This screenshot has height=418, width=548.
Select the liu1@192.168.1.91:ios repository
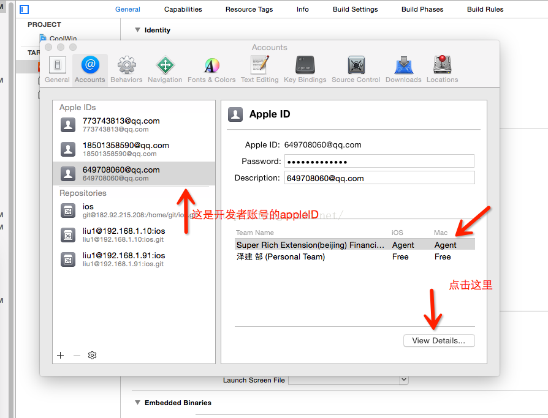[134, 259]
